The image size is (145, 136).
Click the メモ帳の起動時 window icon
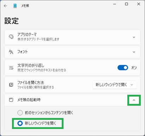click(11, 100)
